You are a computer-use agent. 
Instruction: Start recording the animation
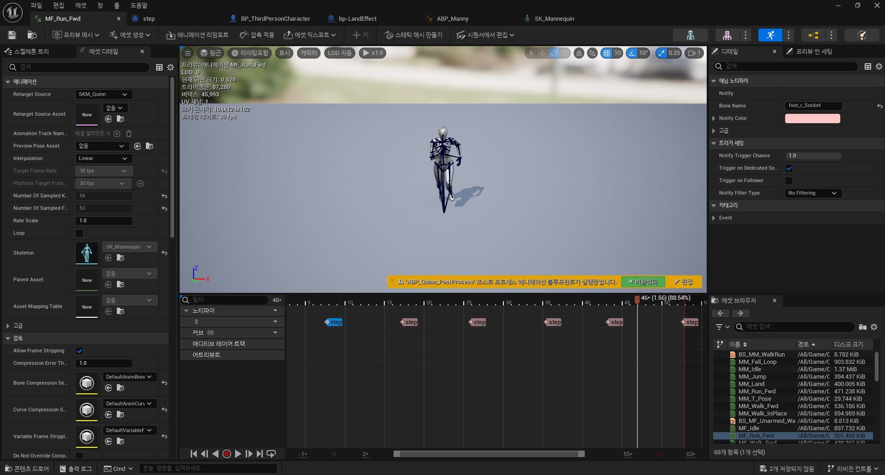(x=226, y=454)
